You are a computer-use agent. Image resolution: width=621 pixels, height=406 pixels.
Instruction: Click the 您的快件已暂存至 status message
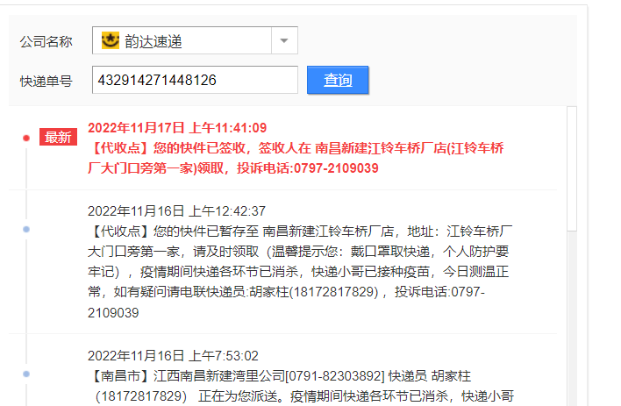pyautogui.click(x=300, y=272)
